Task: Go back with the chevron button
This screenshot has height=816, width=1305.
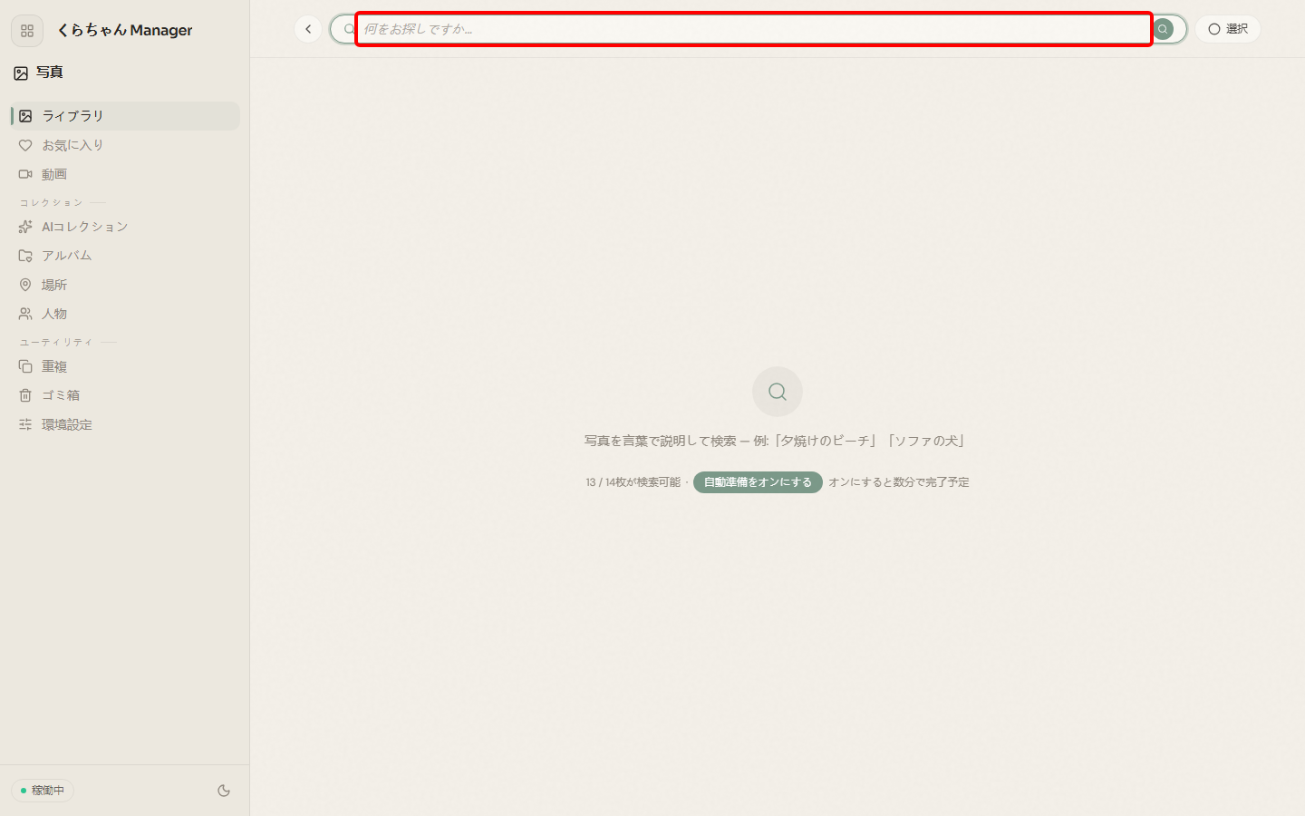Action: point(308,29)
